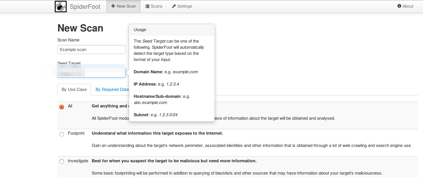Open the SpiderFoot brand link
This screenshot has height=183, width=423.
click(85, 7)
